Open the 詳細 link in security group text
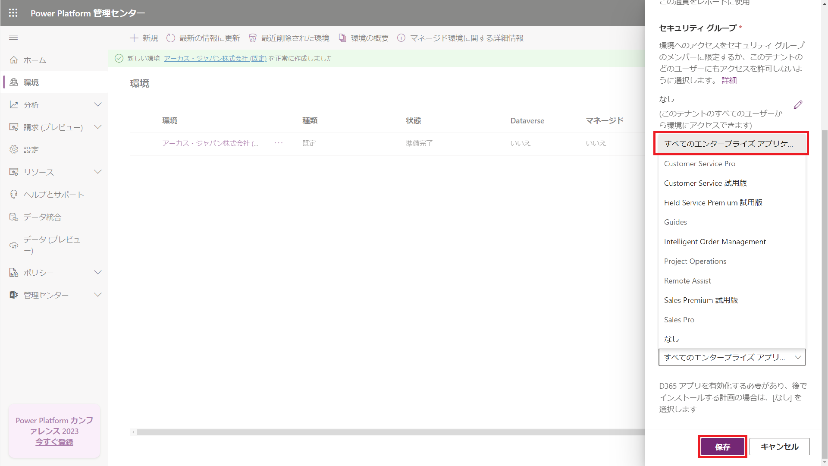This screenshot has height=466, width=828. (729, 80)
